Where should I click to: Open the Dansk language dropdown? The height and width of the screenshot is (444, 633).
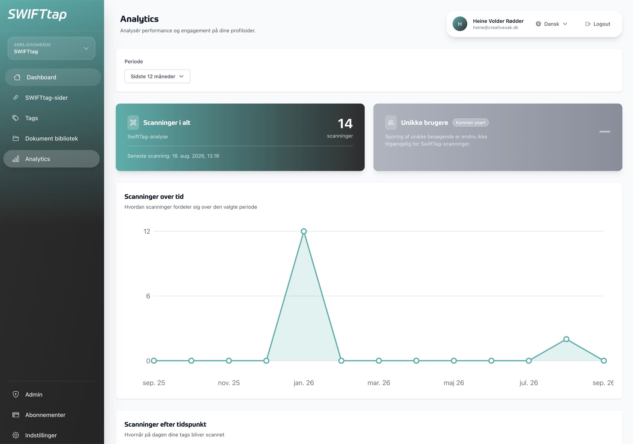(552, 24)
